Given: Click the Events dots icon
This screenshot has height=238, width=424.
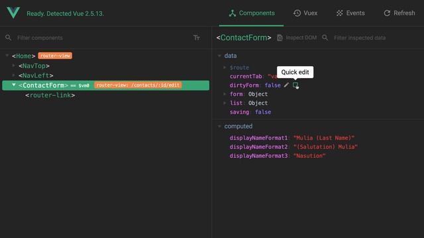Looking at the screenshot, I should pos(340,13).
